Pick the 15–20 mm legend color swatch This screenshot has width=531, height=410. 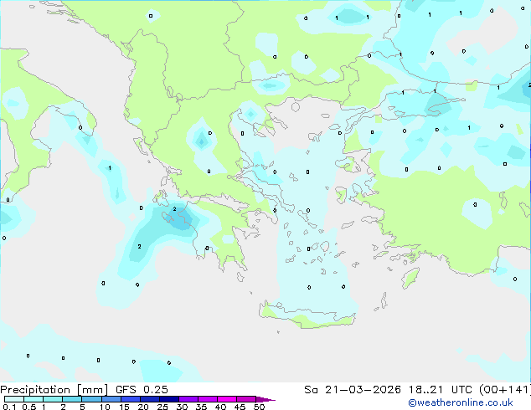coord(130,399)
